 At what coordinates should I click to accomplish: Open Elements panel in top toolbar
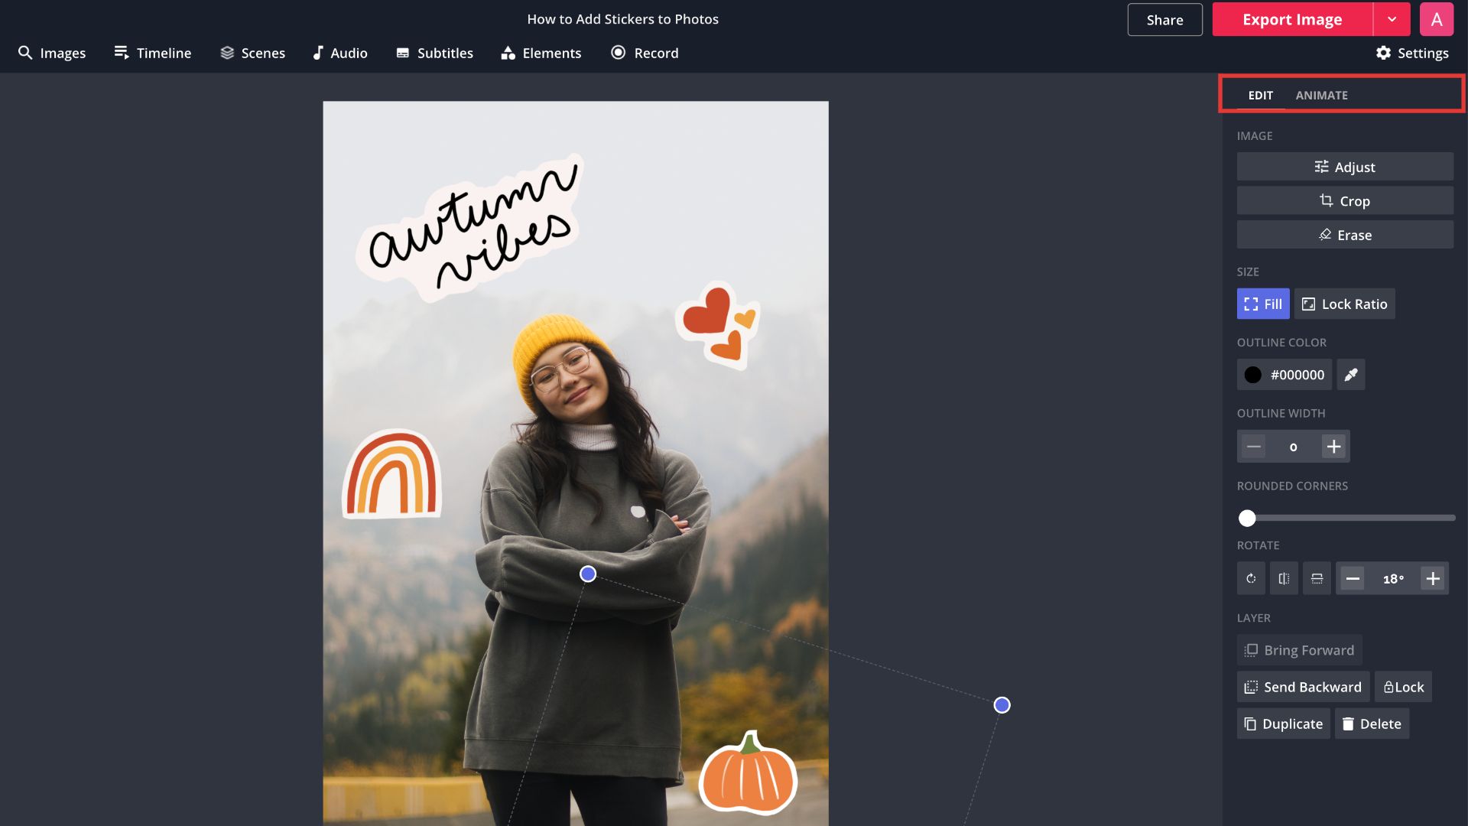541,53
